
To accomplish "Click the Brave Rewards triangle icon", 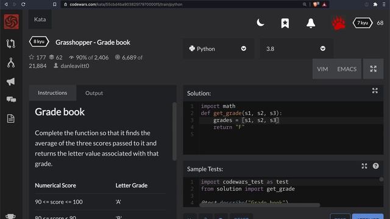I will pyautogui.click(x=324, y=4).
